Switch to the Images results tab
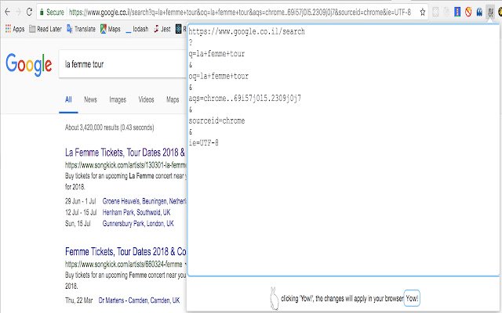This screenshot has height=313, width=502. point(118,99)
